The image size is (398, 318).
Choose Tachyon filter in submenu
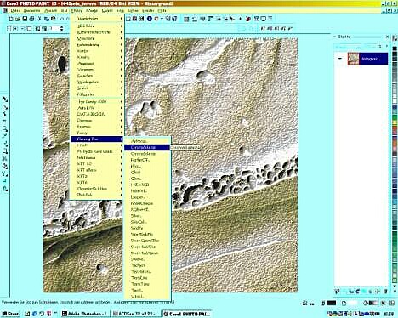[x=147, y=265]
